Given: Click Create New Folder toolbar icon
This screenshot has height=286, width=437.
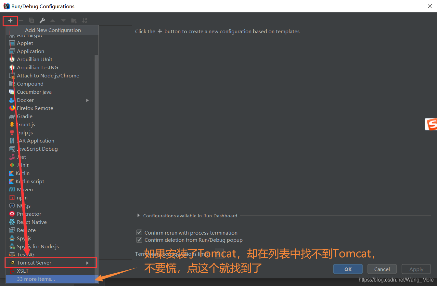Looking at the screenshot, I should [74, 20].
